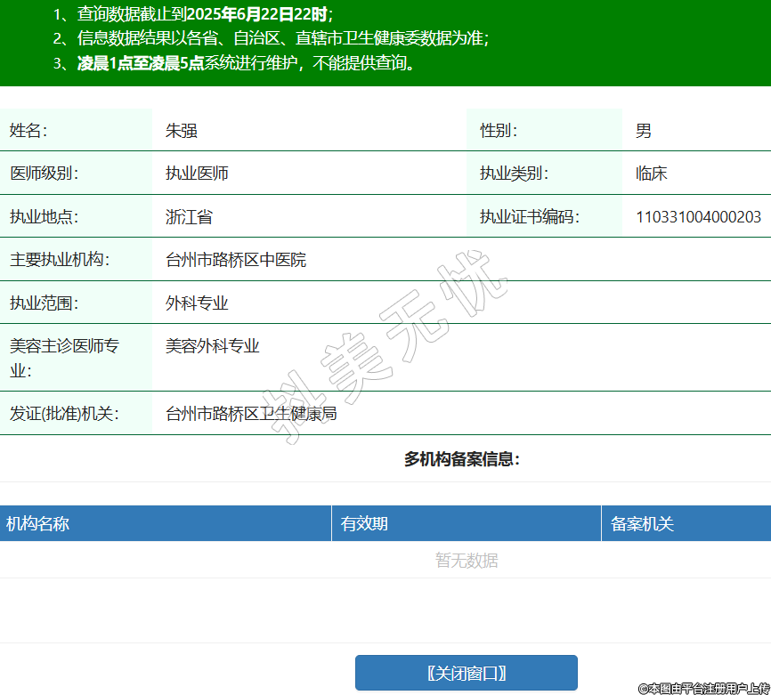Click the 执业证书编码 field label
The width and height of the screenshot is (771, 695).
click(x=529, y=216)
